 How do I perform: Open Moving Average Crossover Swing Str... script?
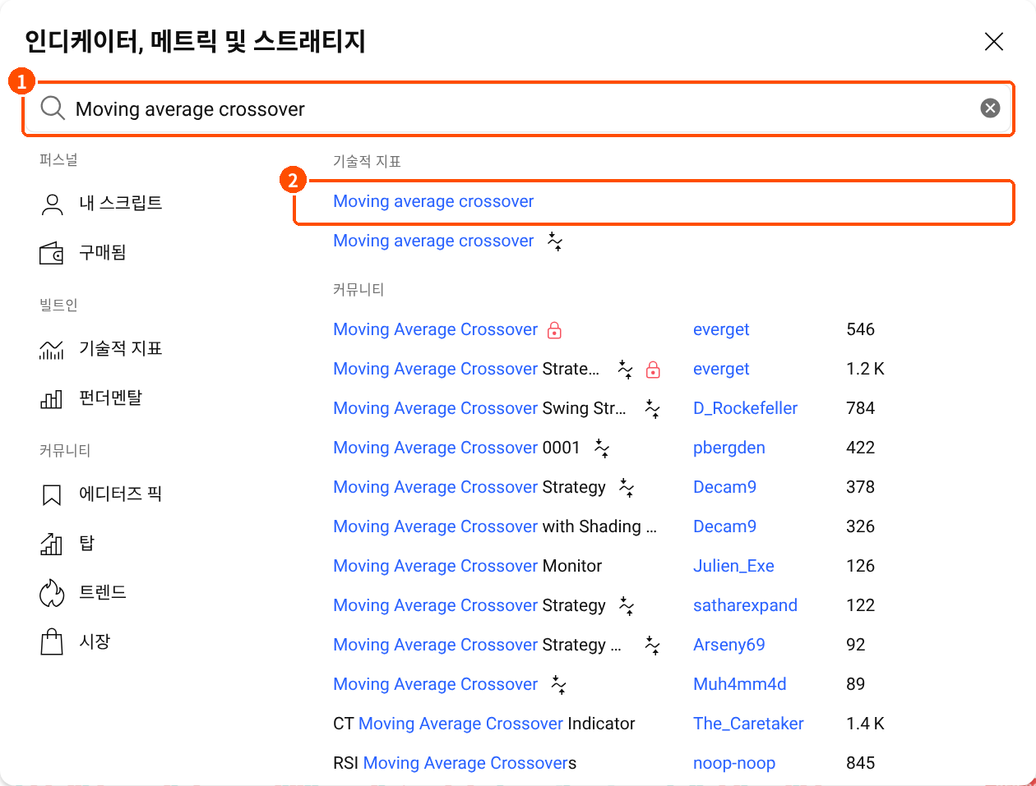point(479,408)
